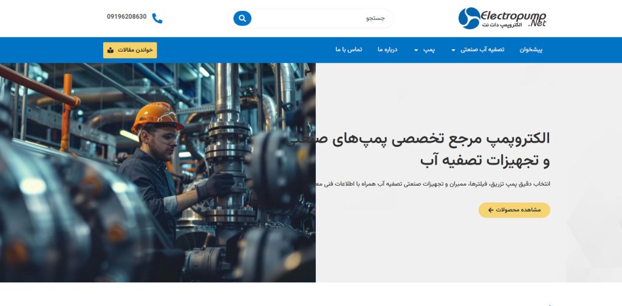Viewport: 622px width, 306px height.
Task: Click the مشاهده محصولات button
Action: (x=514, y=210)
